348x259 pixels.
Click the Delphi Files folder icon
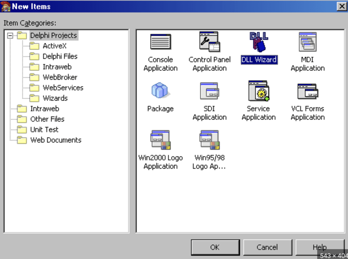(x=34, y=56)
